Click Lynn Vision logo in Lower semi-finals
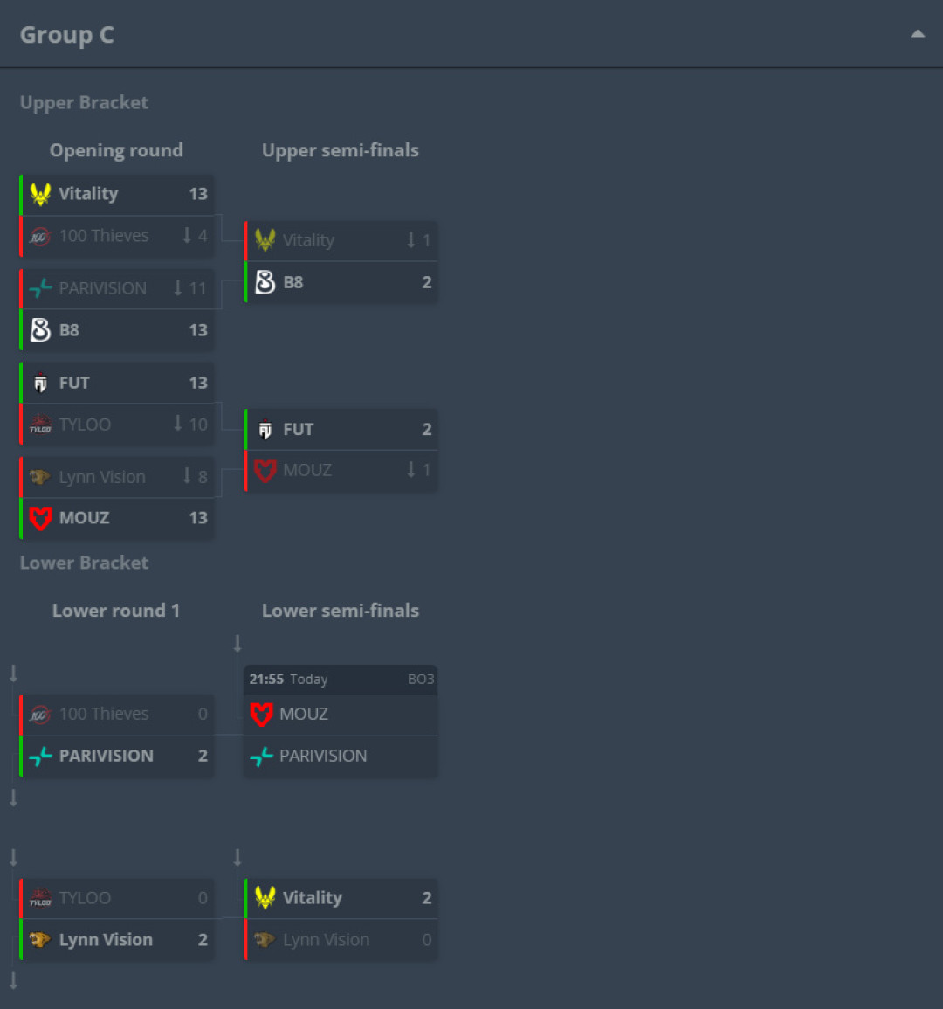 pos(265,939)
